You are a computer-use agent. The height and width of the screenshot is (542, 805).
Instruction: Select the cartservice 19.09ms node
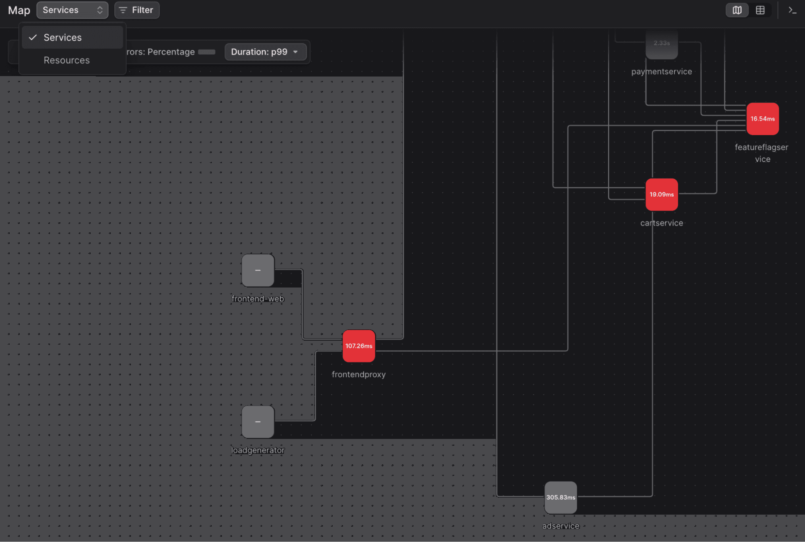662,194
